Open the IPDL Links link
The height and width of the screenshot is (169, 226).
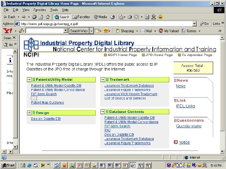pyautogui.click(x=186, y=106)
